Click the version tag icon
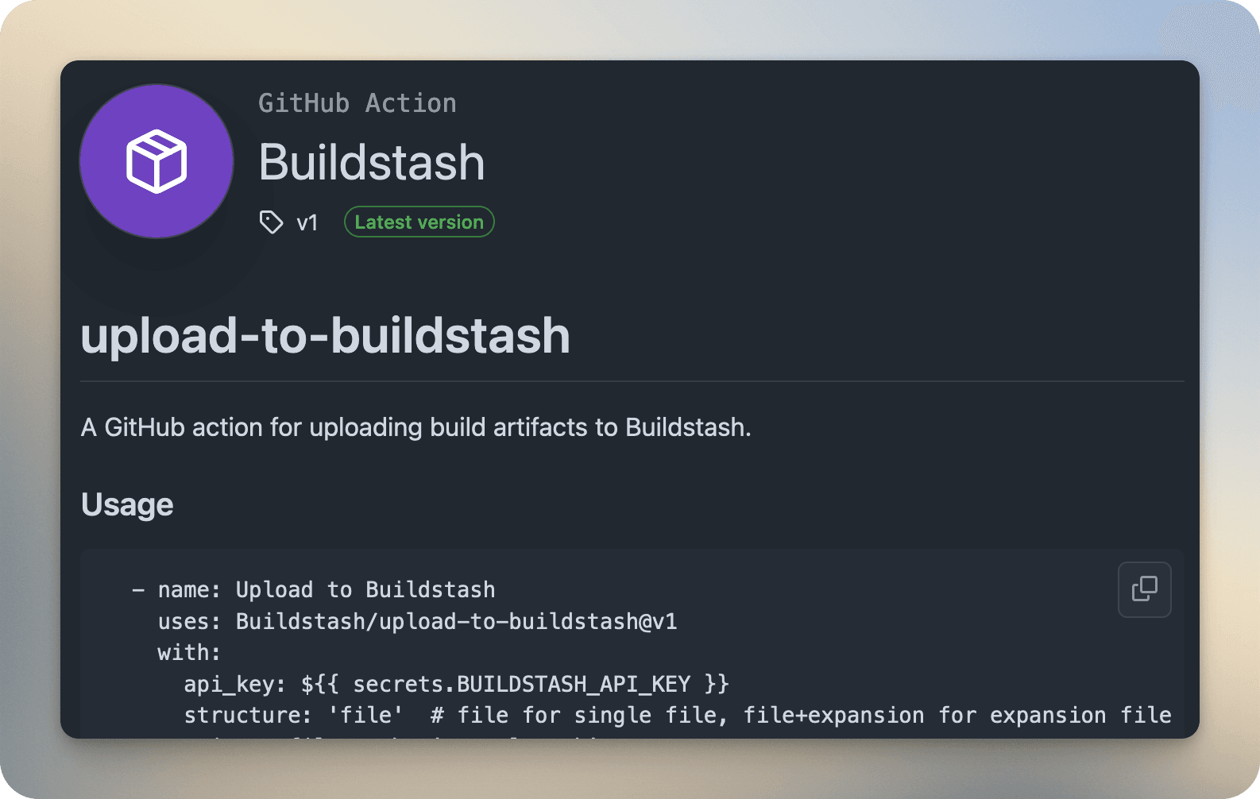 tap(271, 222)
